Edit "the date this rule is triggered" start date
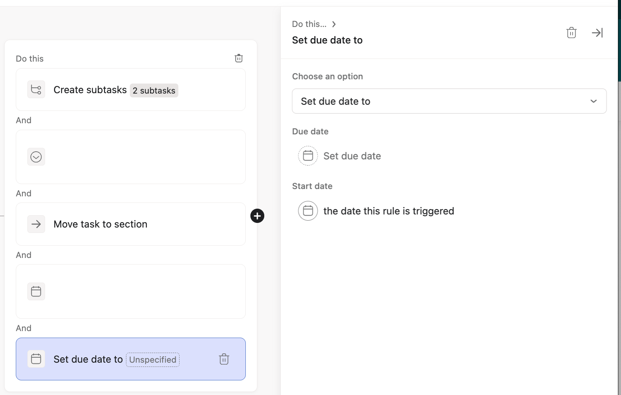 point(389,211)
